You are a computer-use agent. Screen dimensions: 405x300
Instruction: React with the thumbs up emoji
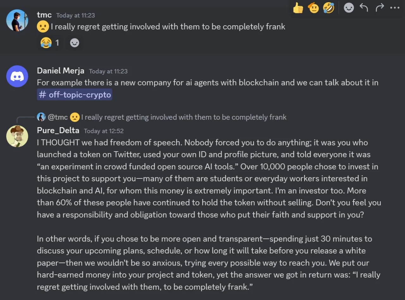point(298,8)
